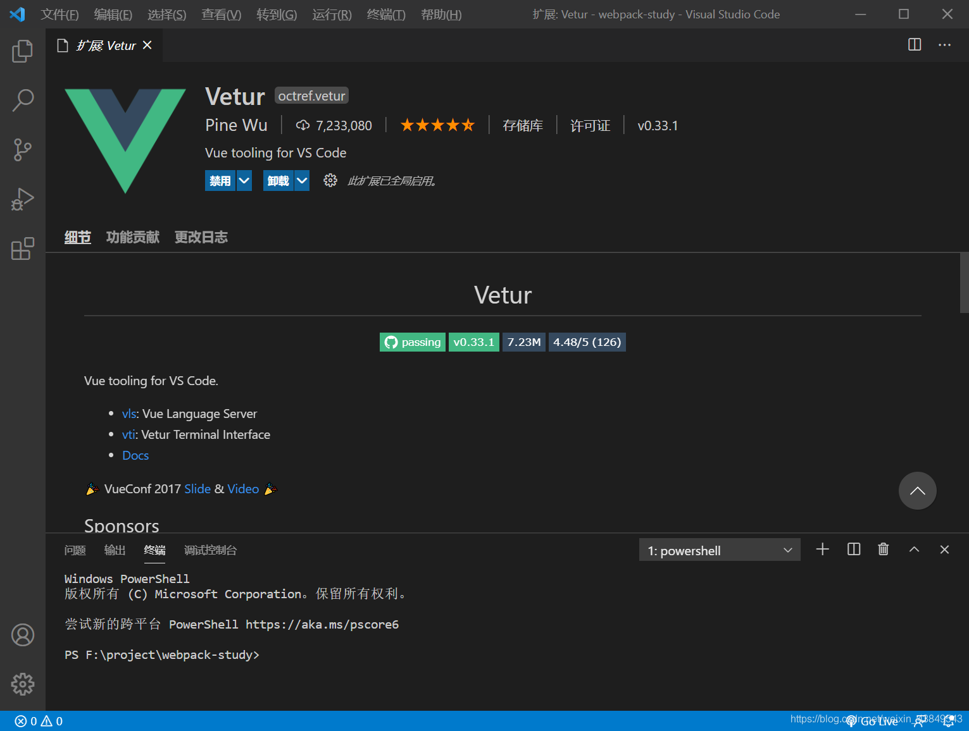Open the vls link

point(129,414)
